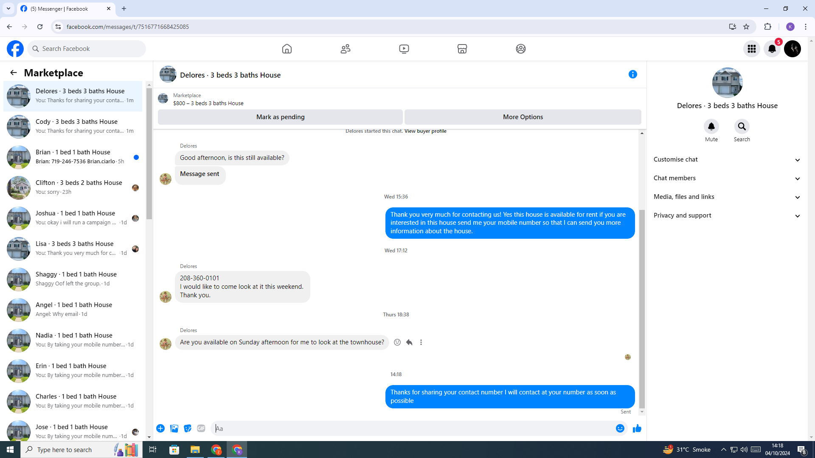
Task: Reload the page
Action: click(x=40, y=27)
